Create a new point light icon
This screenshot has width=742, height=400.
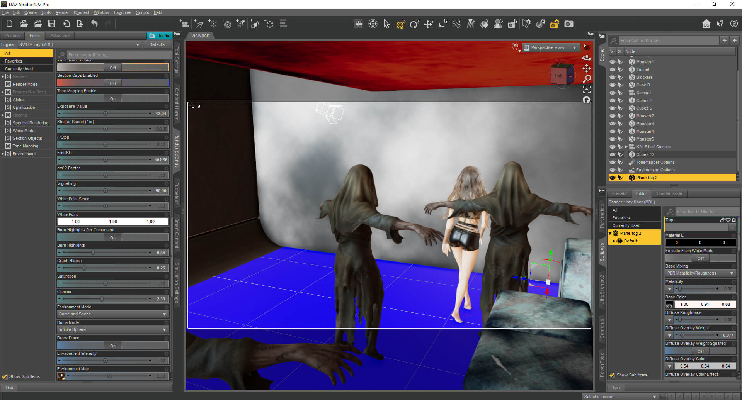tap(213, 24)
